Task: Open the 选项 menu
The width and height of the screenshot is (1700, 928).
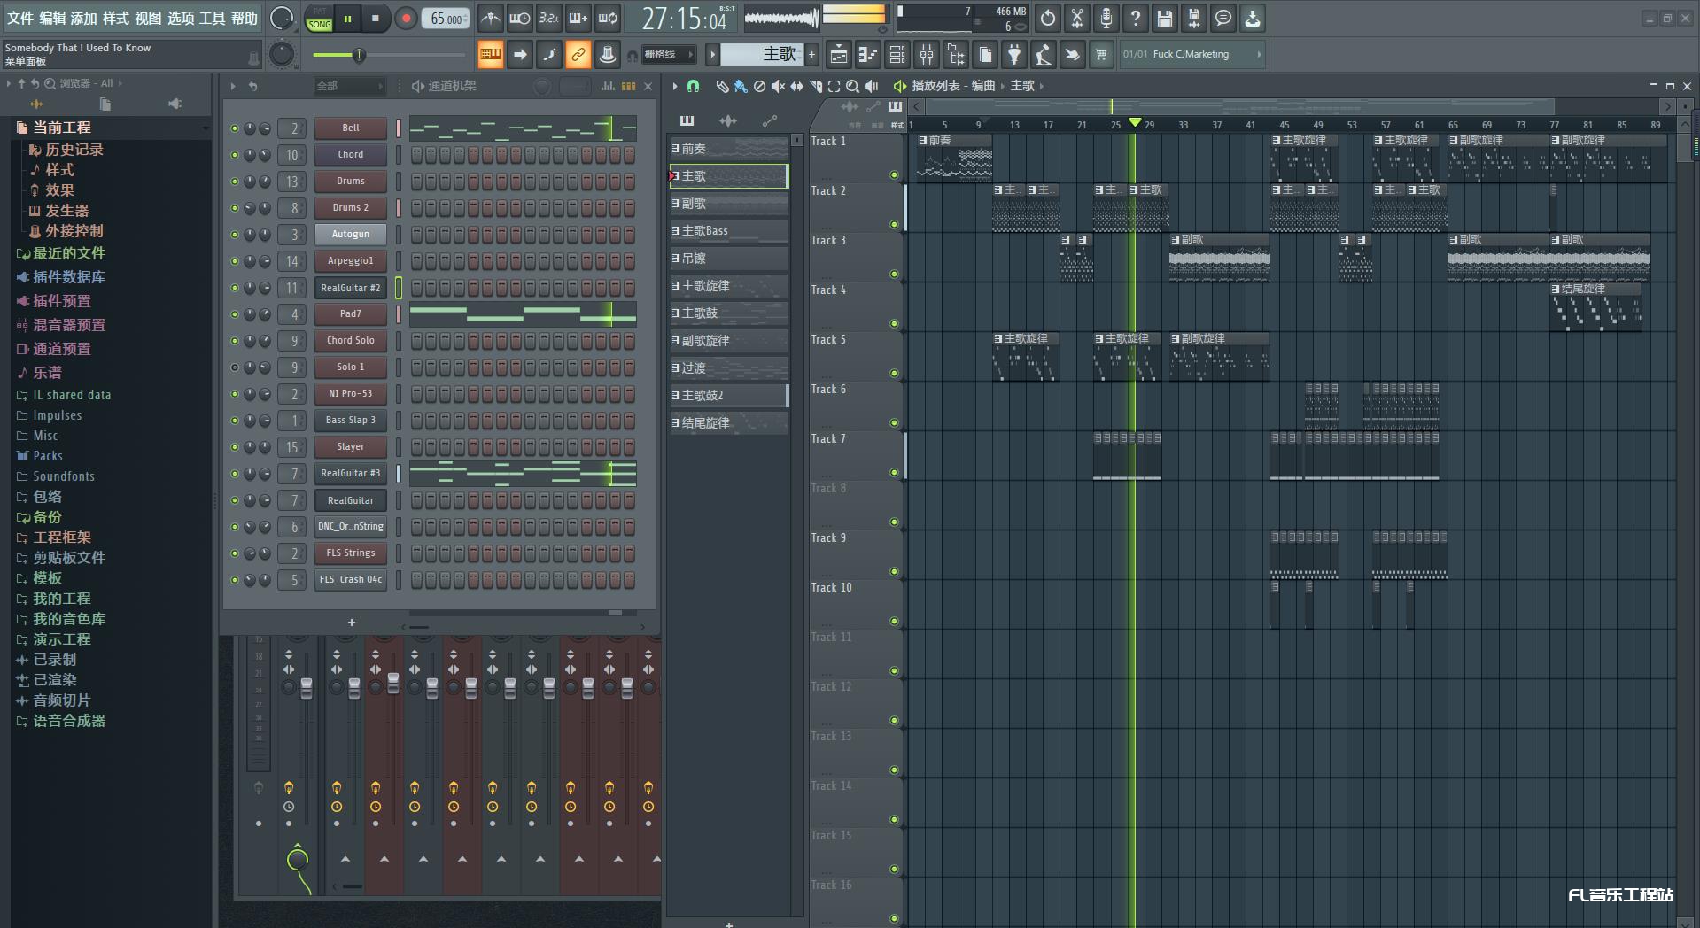Action: pyautogui.click(x=181, y=18)
